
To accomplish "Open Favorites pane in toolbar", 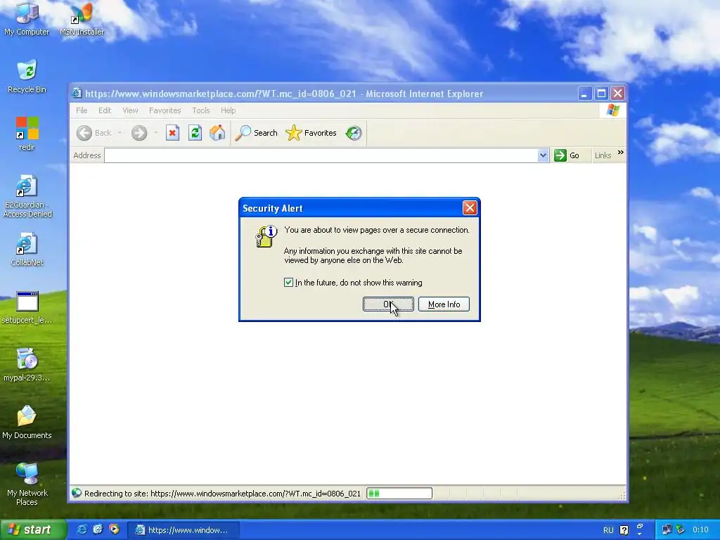I will 311,133.
